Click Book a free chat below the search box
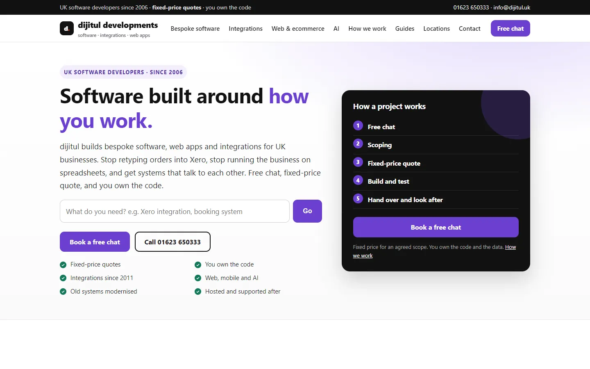The width and height of the screenshot is (590, 369). [95, 242]
